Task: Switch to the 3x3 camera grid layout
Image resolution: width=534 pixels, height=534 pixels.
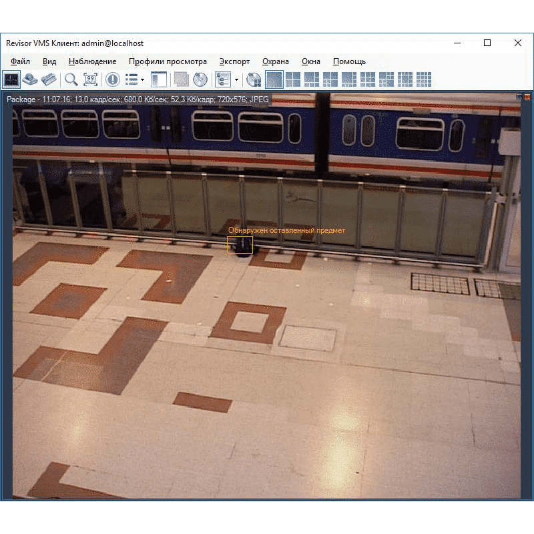Action: (x=368, y=79)
